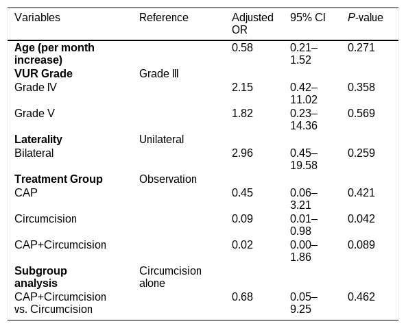Click the Laterality bold label
This screenshot has height=328, width=406.
pyautogui.click(x=38, y=139)
